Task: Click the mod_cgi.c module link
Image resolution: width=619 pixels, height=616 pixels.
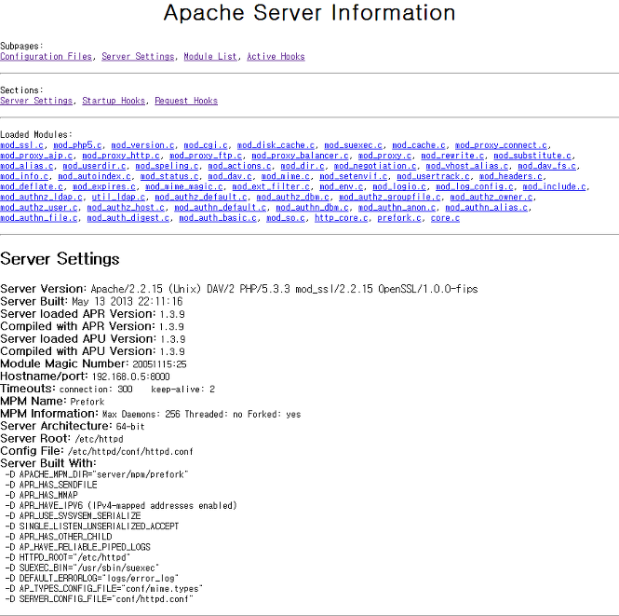Action: tap(206, 145)
